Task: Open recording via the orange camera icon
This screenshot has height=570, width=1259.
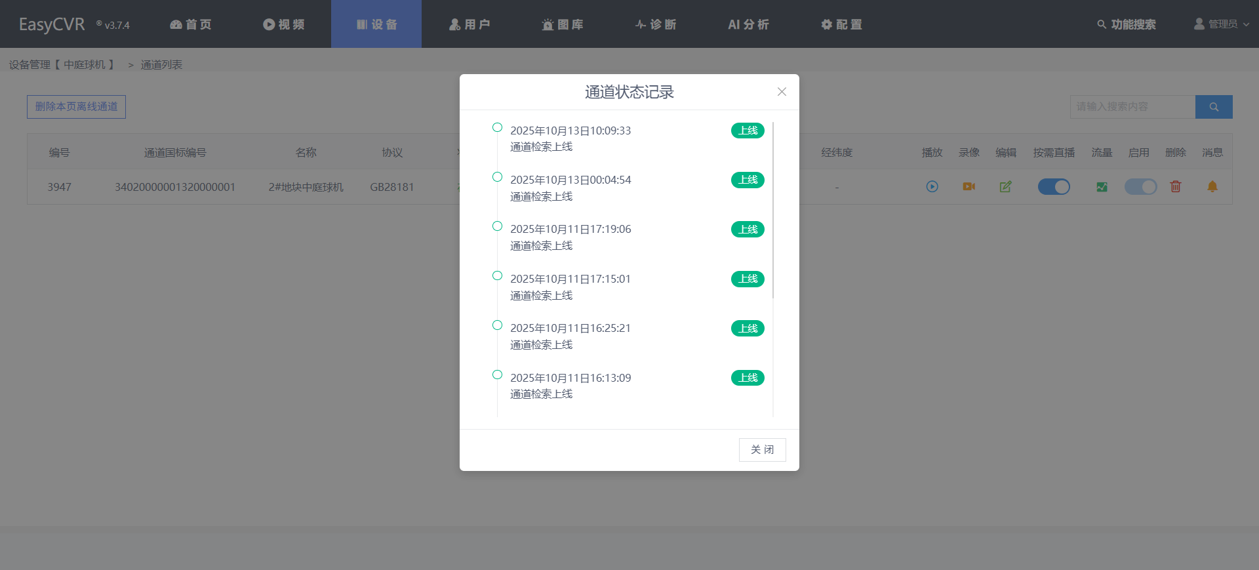Action: (x=969, y=187)
